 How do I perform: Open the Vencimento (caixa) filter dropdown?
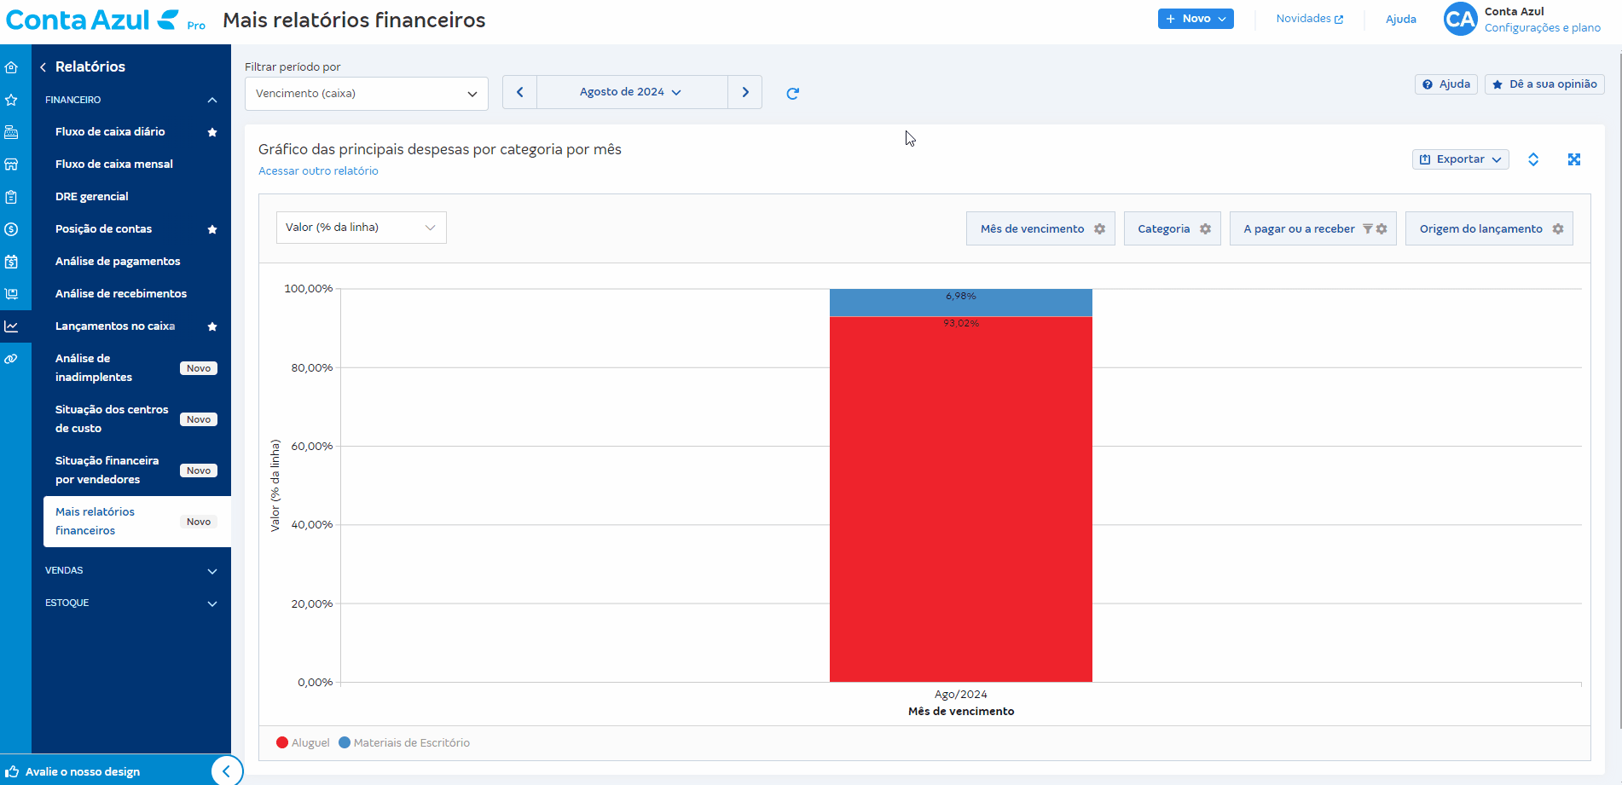(x=366, y=94)
